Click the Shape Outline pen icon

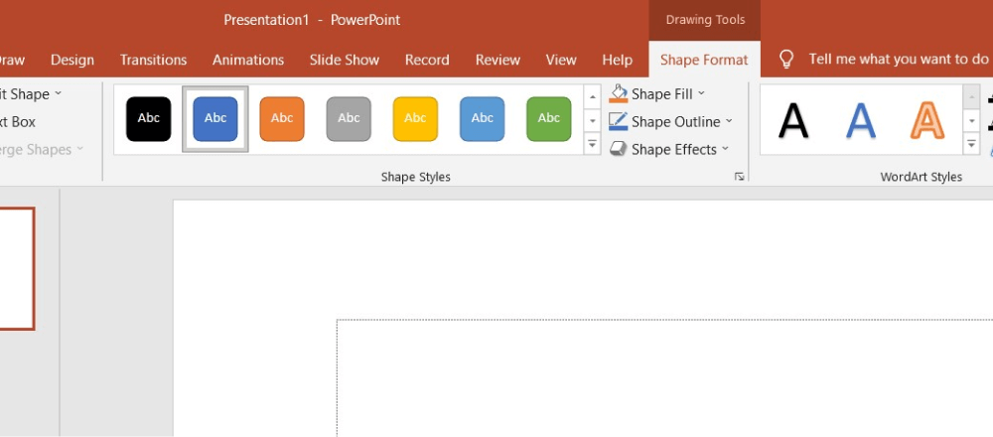click(619, 122)
